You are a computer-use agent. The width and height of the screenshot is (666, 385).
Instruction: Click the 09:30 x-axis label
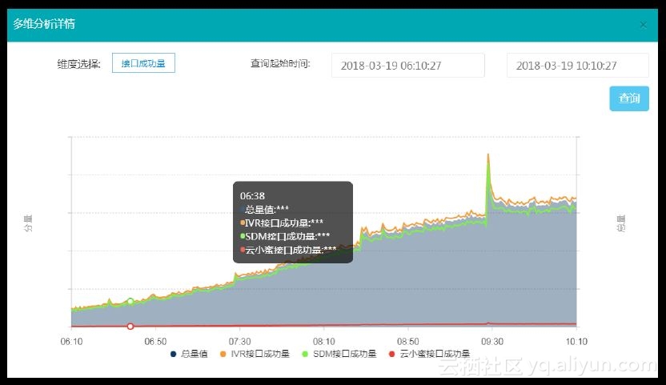(x=491, y=342)
